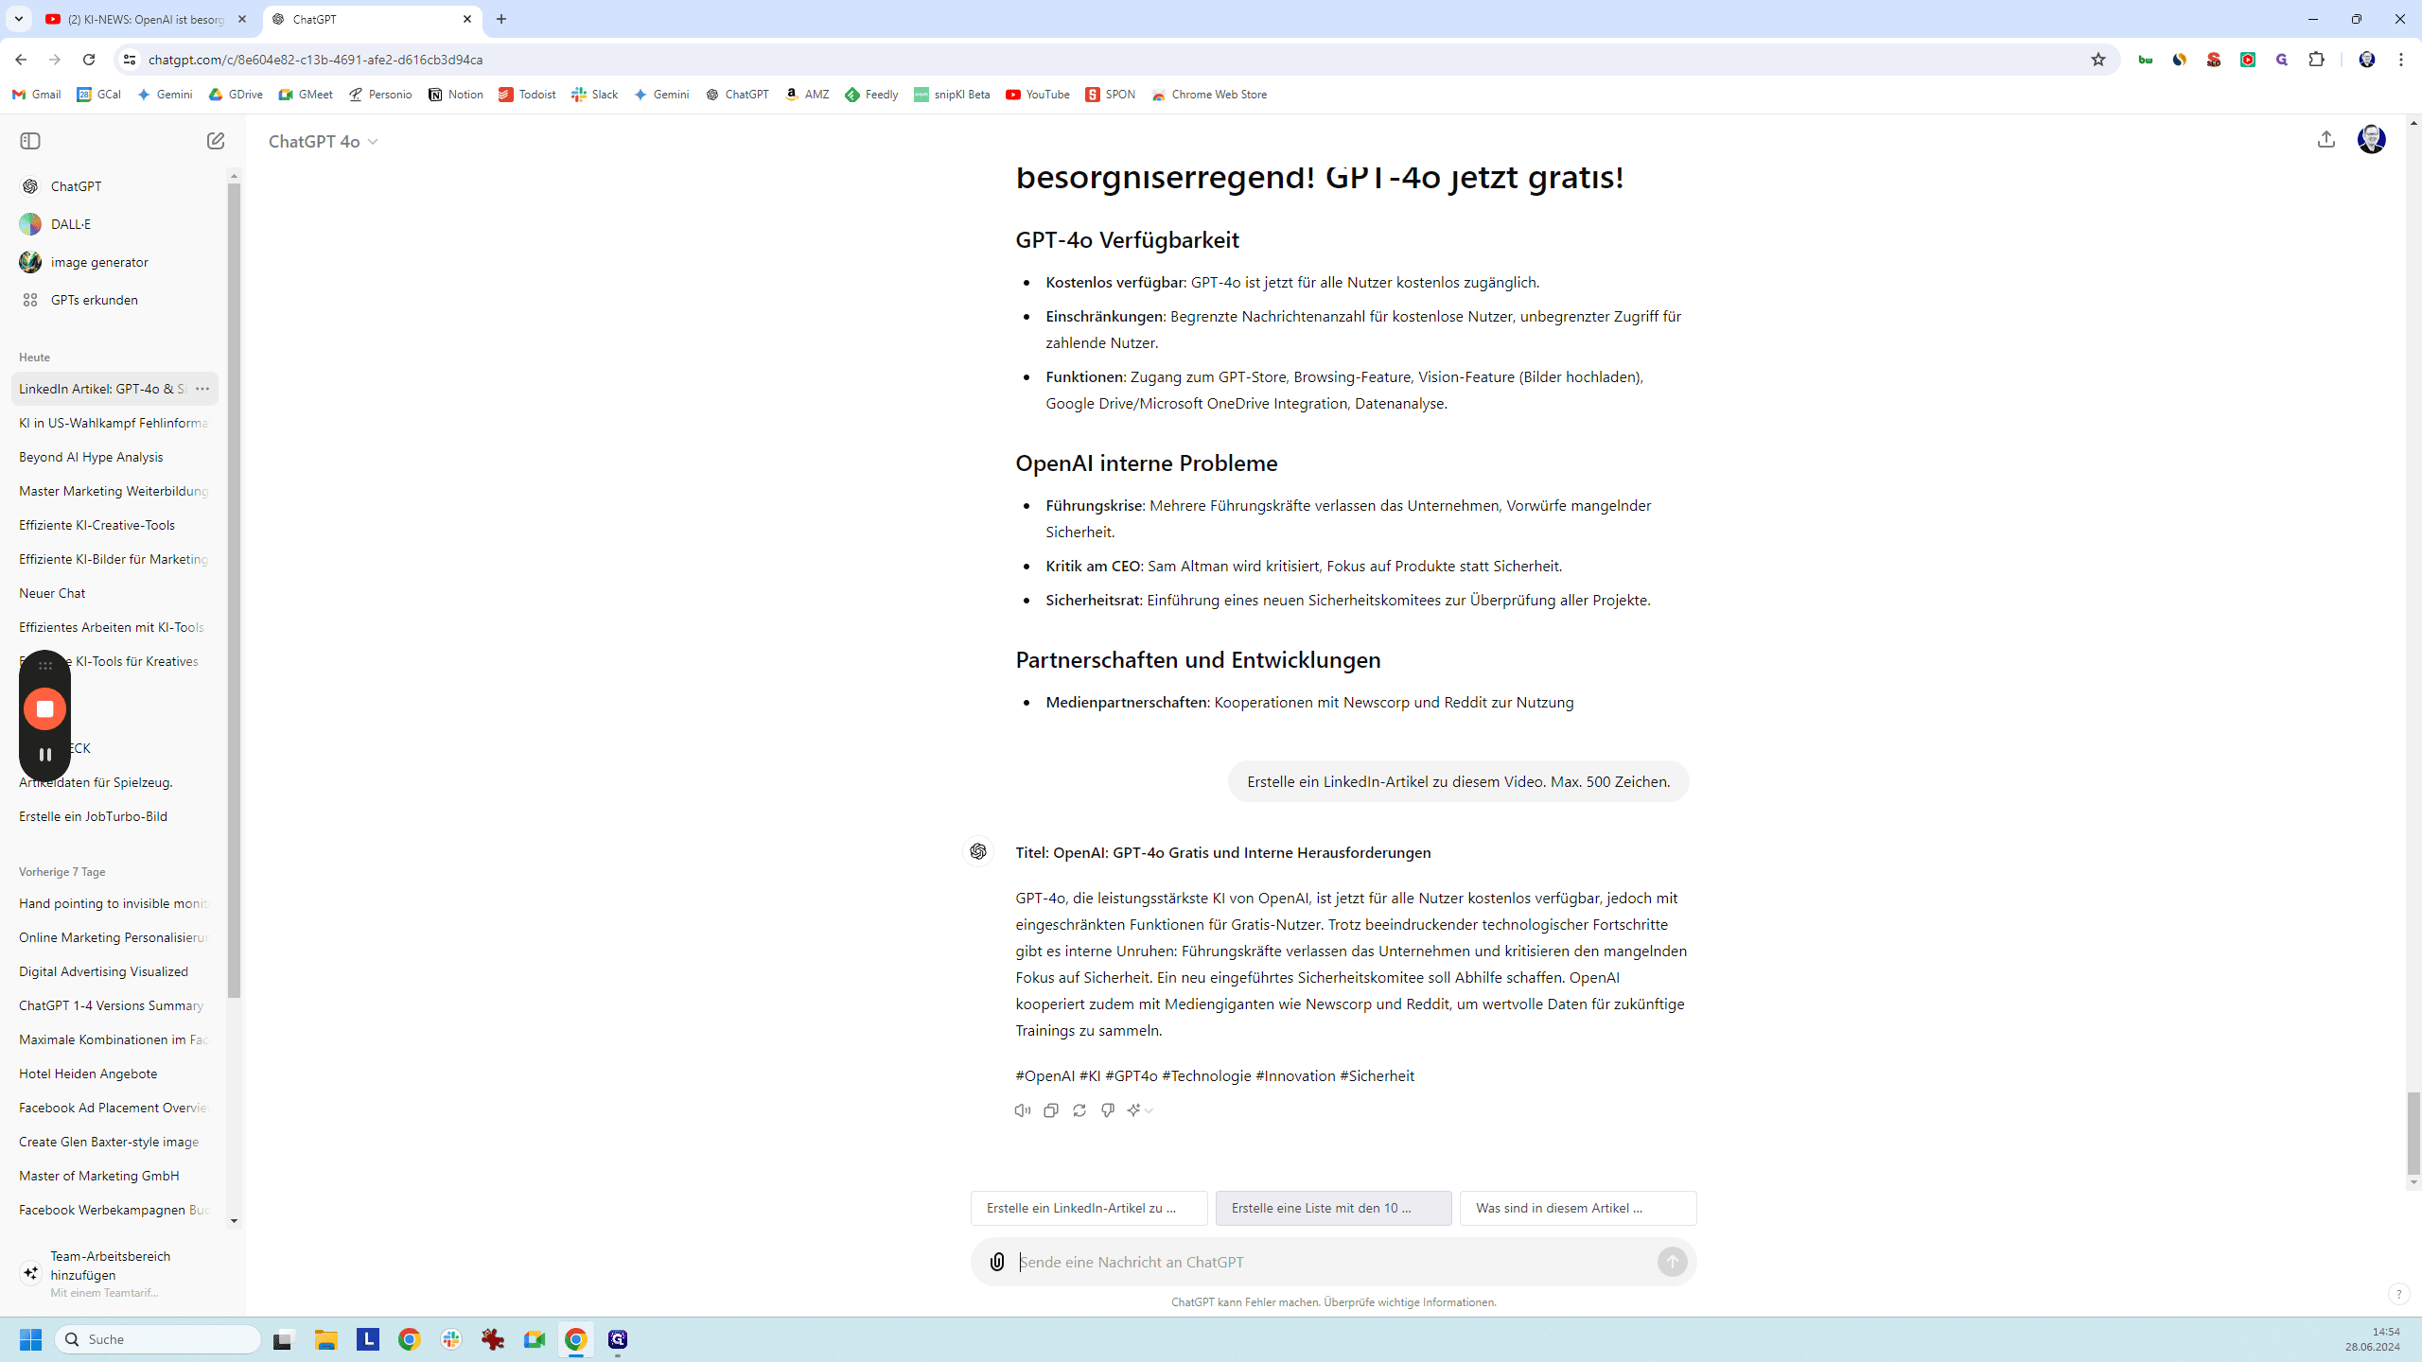Click the sidebar chat list scrollbar

point(234,591)
